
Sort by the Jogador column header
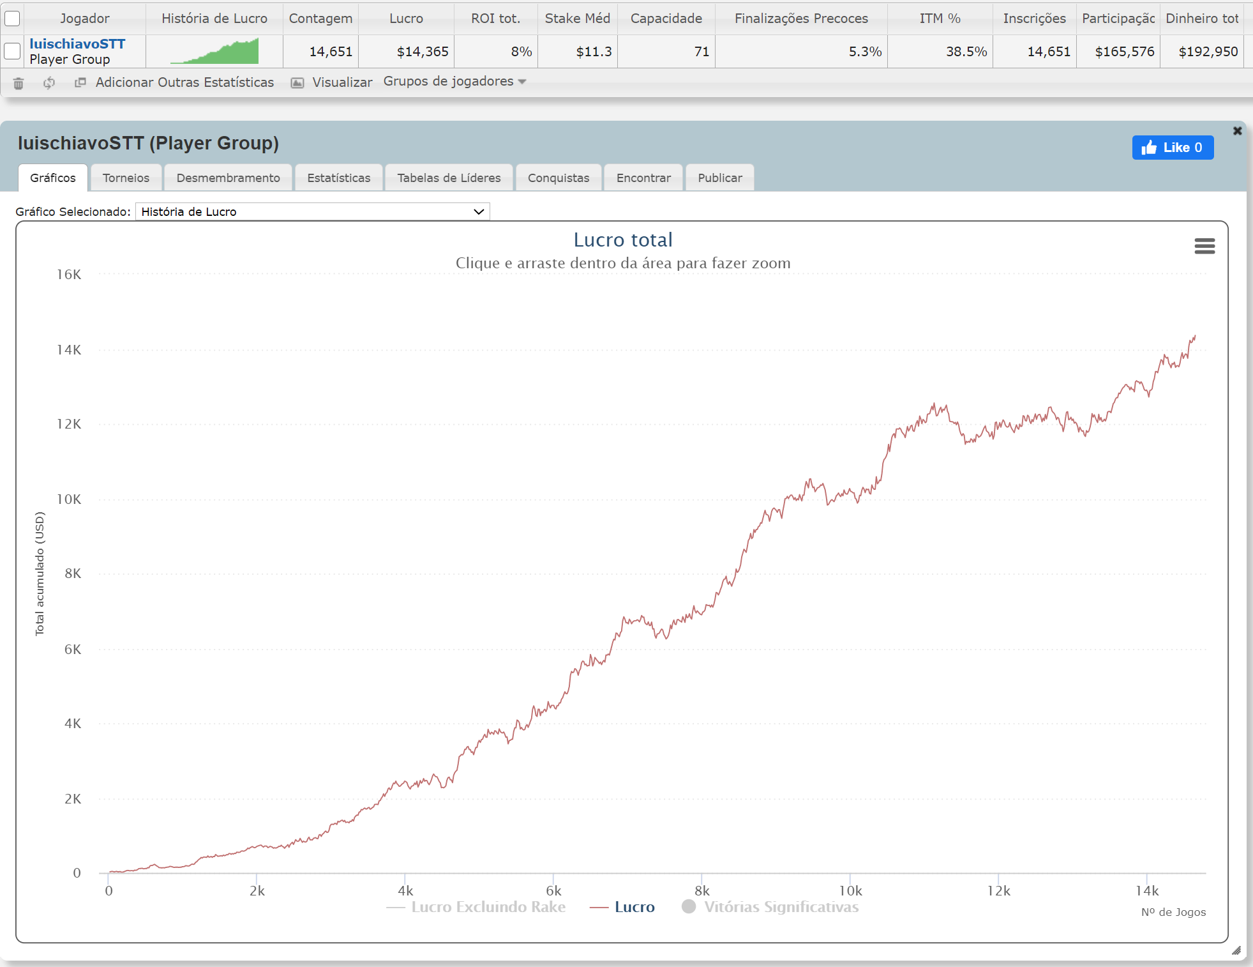point(85,19)
